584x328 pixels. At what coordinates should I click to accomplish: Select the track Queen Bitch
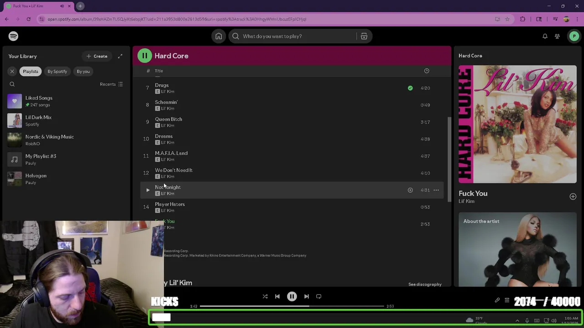[x=292, y=122]
